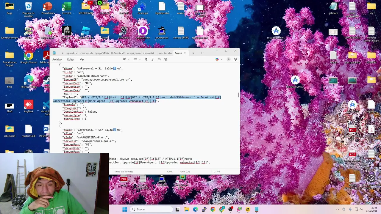Select the TUTORIAL folder on desktop
381x214 pixels.
tap(371, 58)
